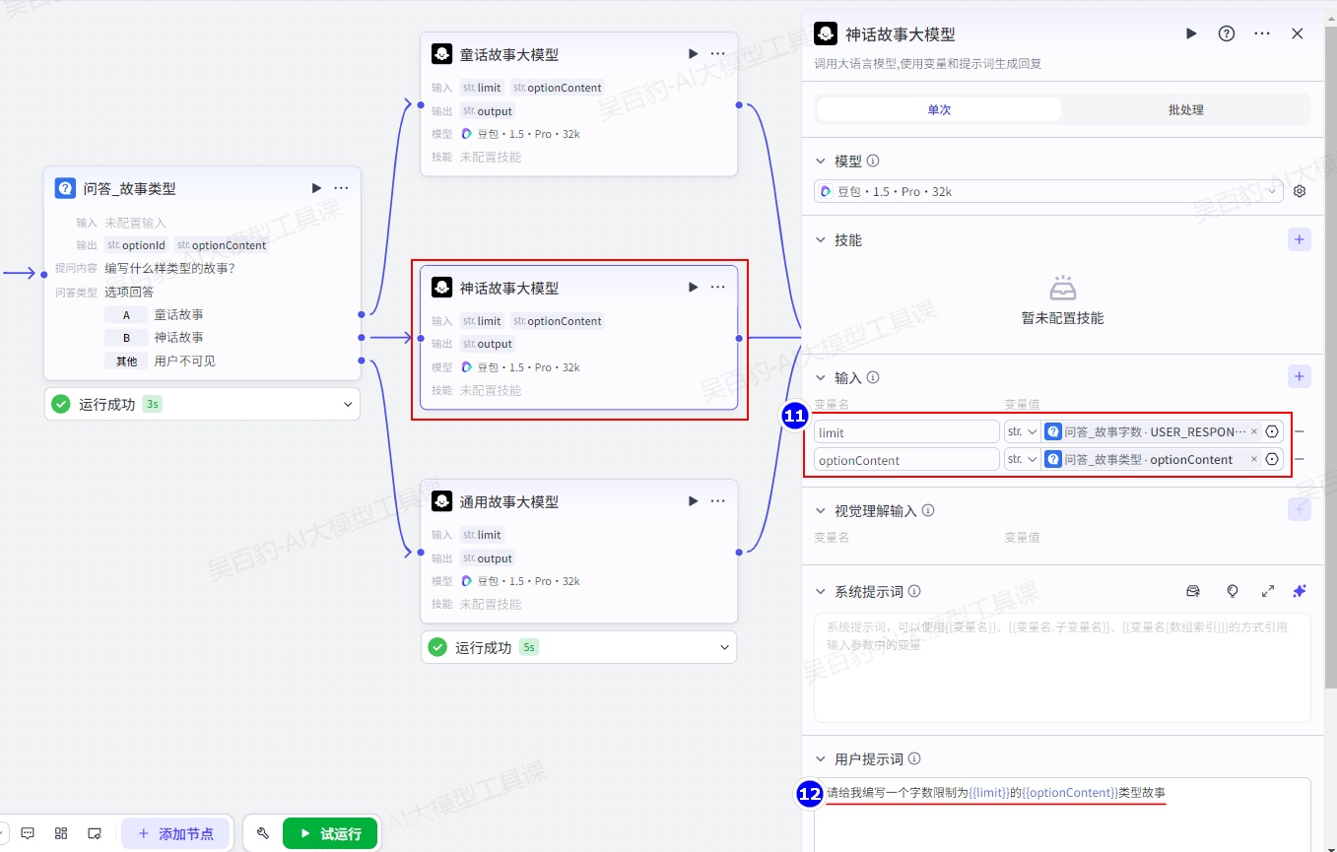Open the wrench debug tool in bottom toolbar
The image size is (1337, 852).
coord(263,833)
